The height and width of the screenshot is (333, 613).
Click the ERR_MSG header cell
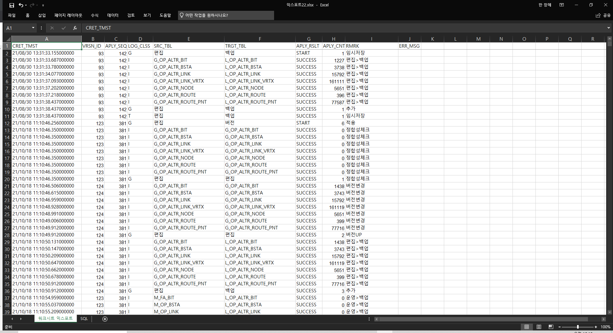[410, 46]
